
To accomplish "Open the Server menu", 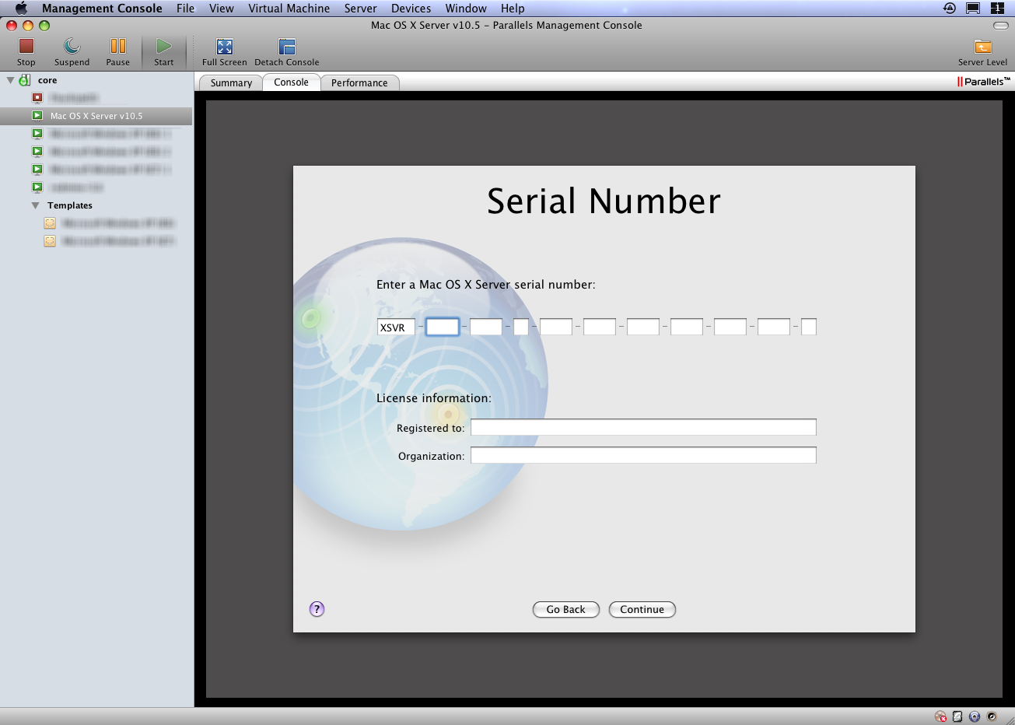I will (x=360, y=9).
